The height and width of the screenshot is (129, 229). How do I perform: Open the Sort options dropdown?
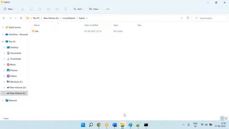click(79, 9)
